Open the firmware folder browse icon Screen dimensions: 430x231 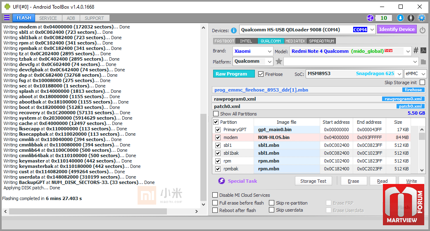click(x=423, y=61)
